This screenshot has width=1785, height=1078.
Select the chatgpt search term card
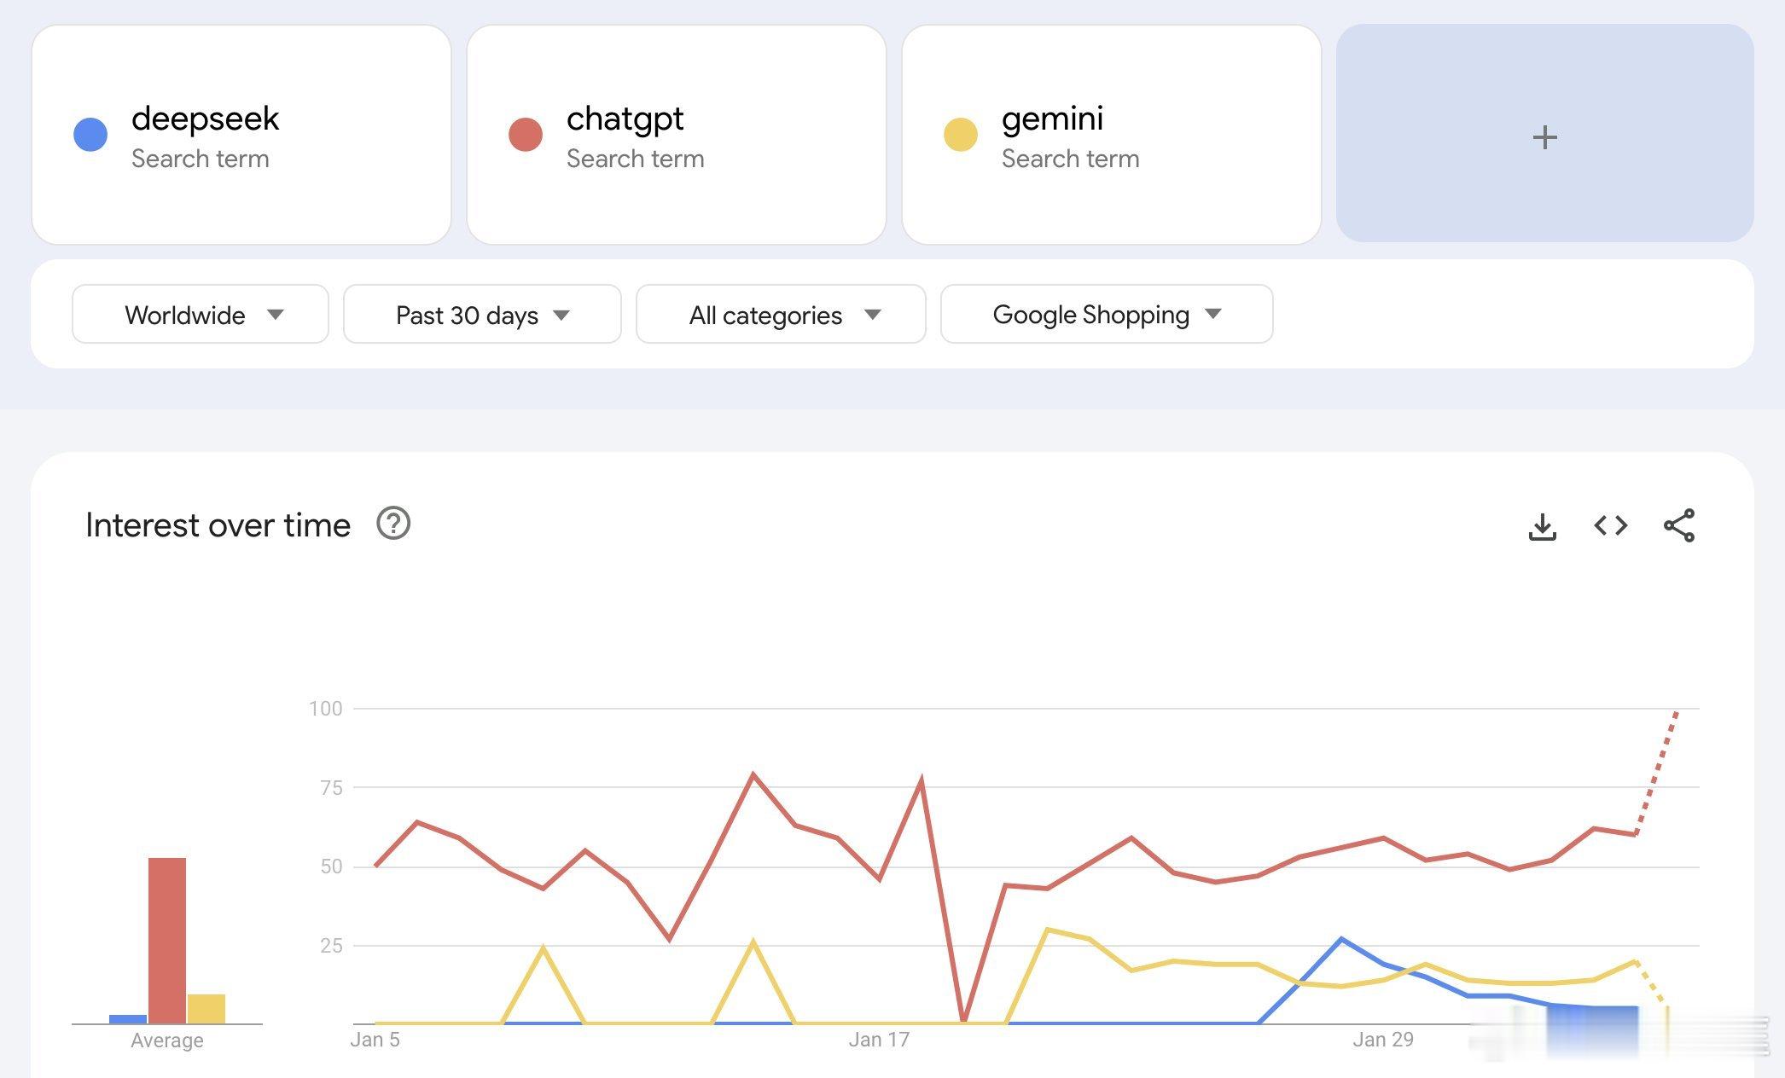pos(676,136)
